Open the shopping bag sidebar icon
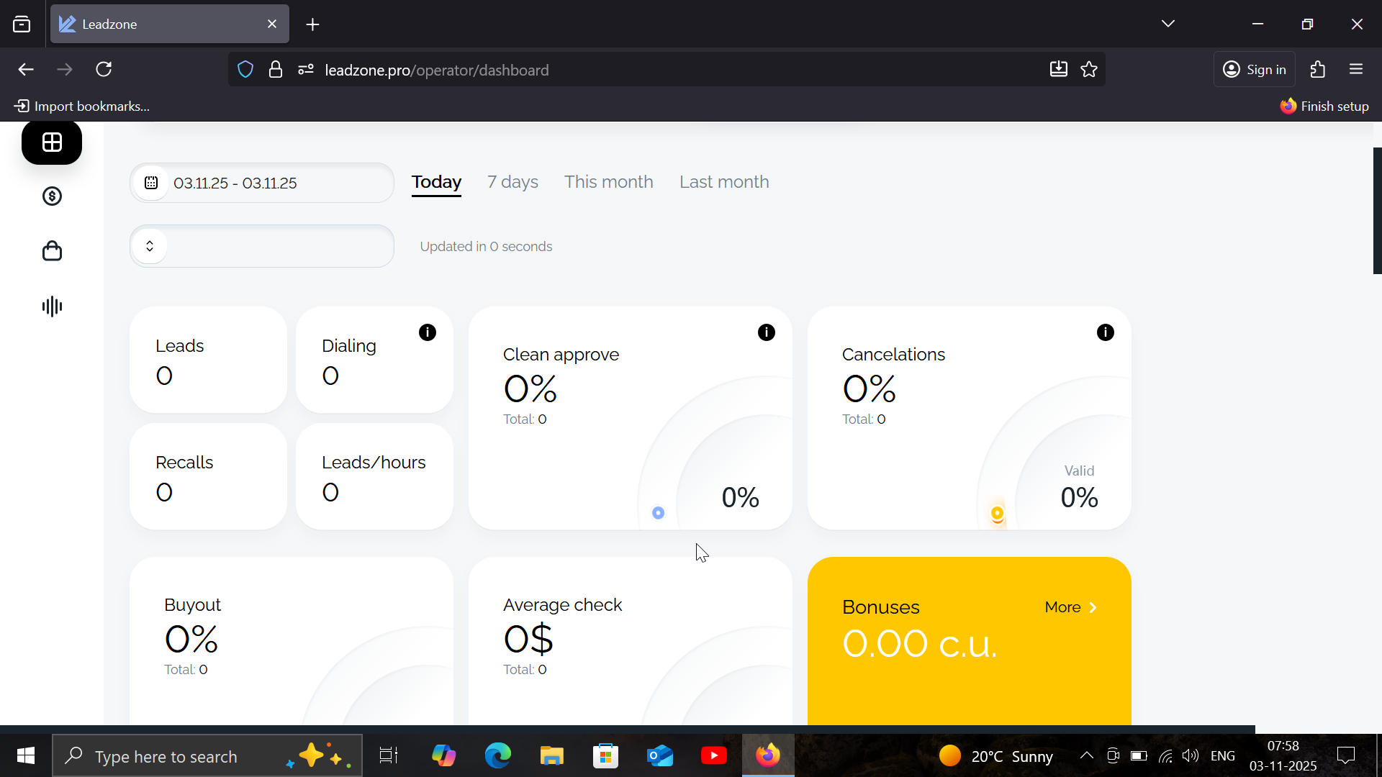1382x777 pixels. [x=52, y=251]
